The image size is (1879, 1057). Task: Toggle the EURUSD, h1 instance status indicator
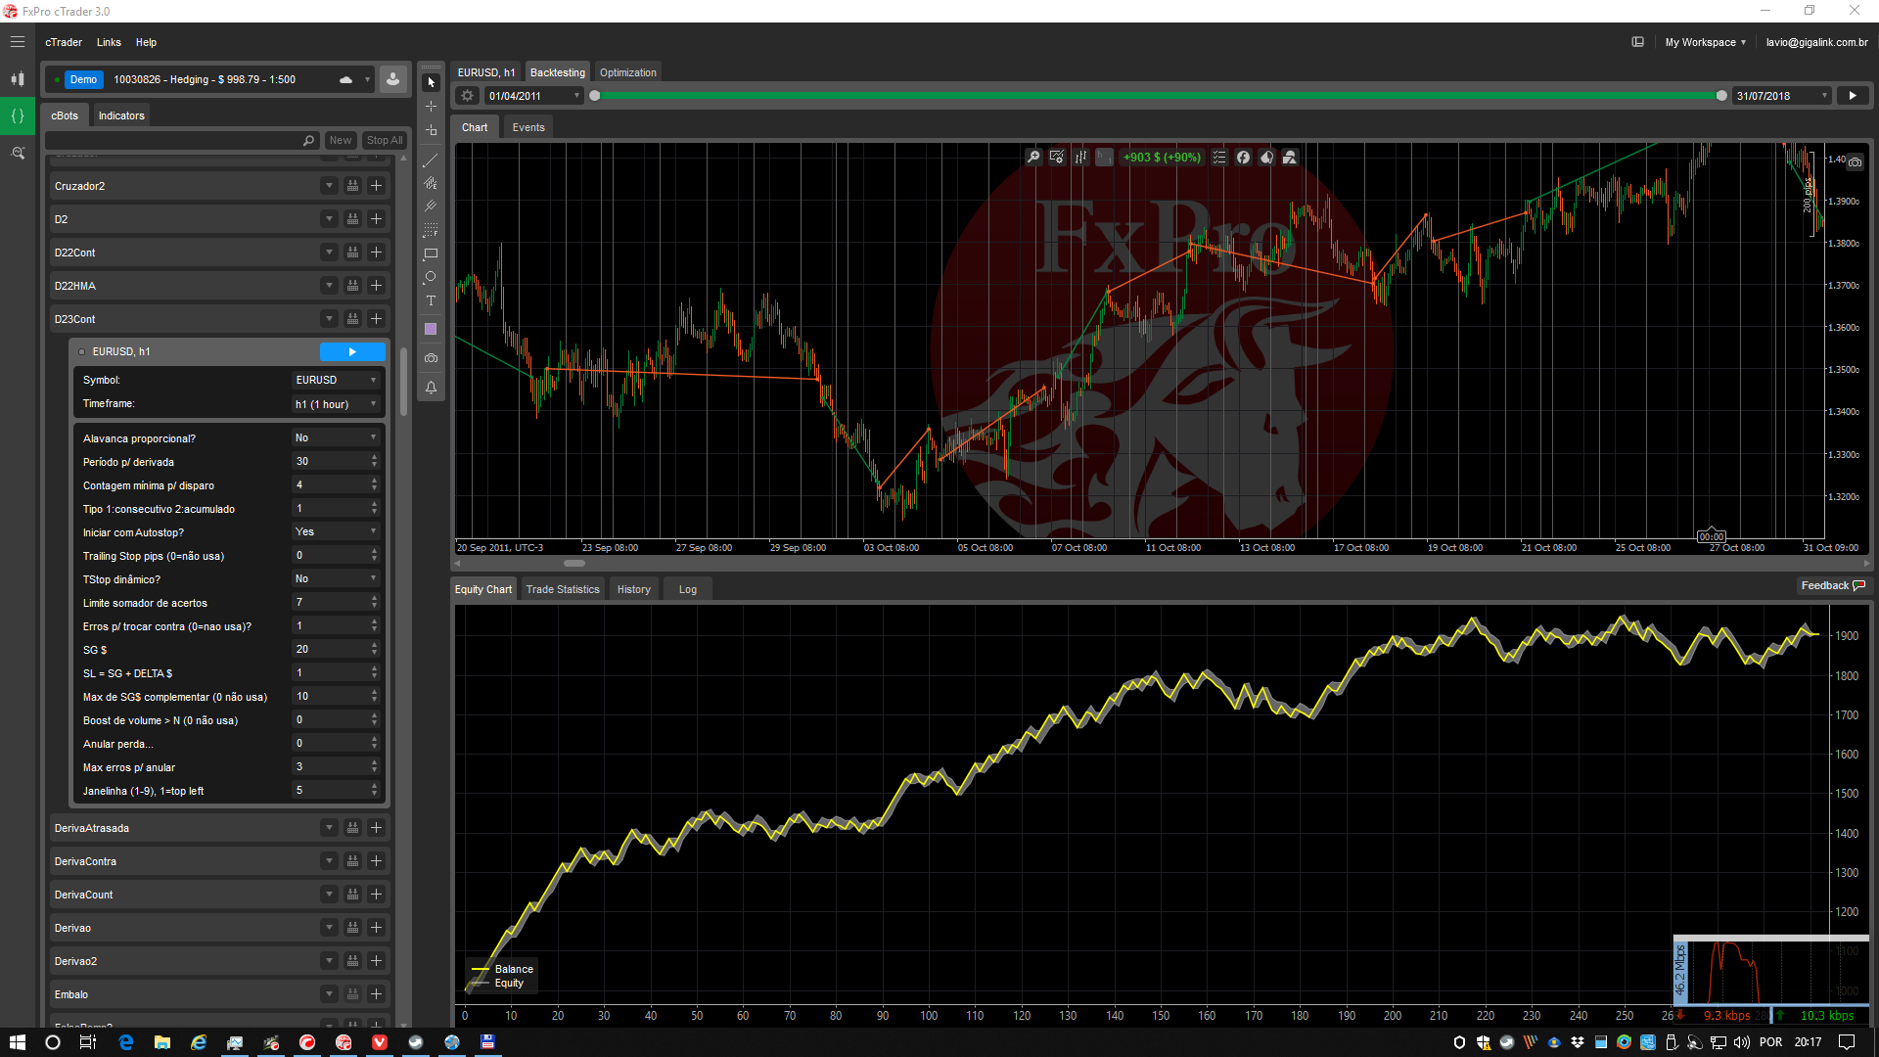point(82,351)
